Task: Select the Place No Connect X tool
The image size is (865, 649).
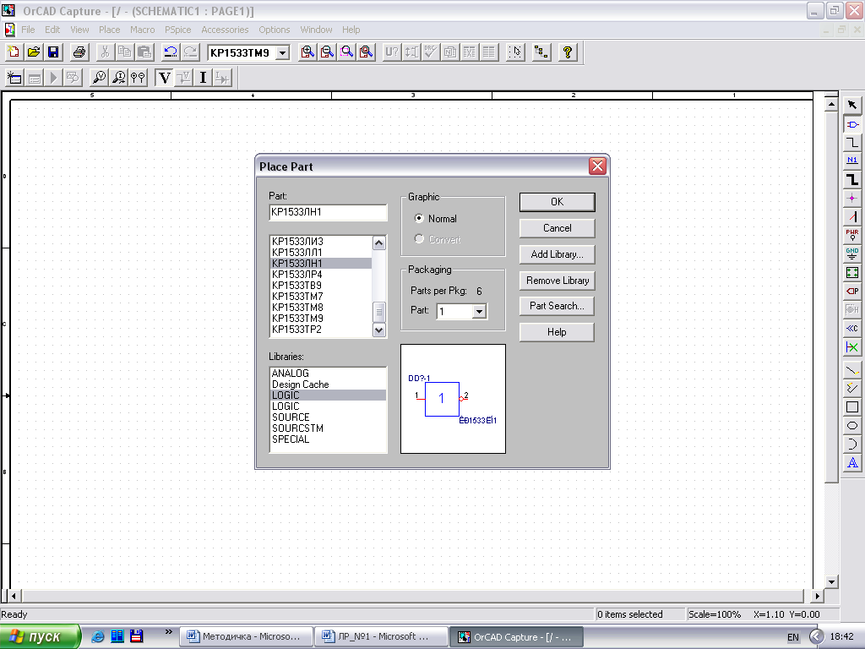Action: coord(852,347)
